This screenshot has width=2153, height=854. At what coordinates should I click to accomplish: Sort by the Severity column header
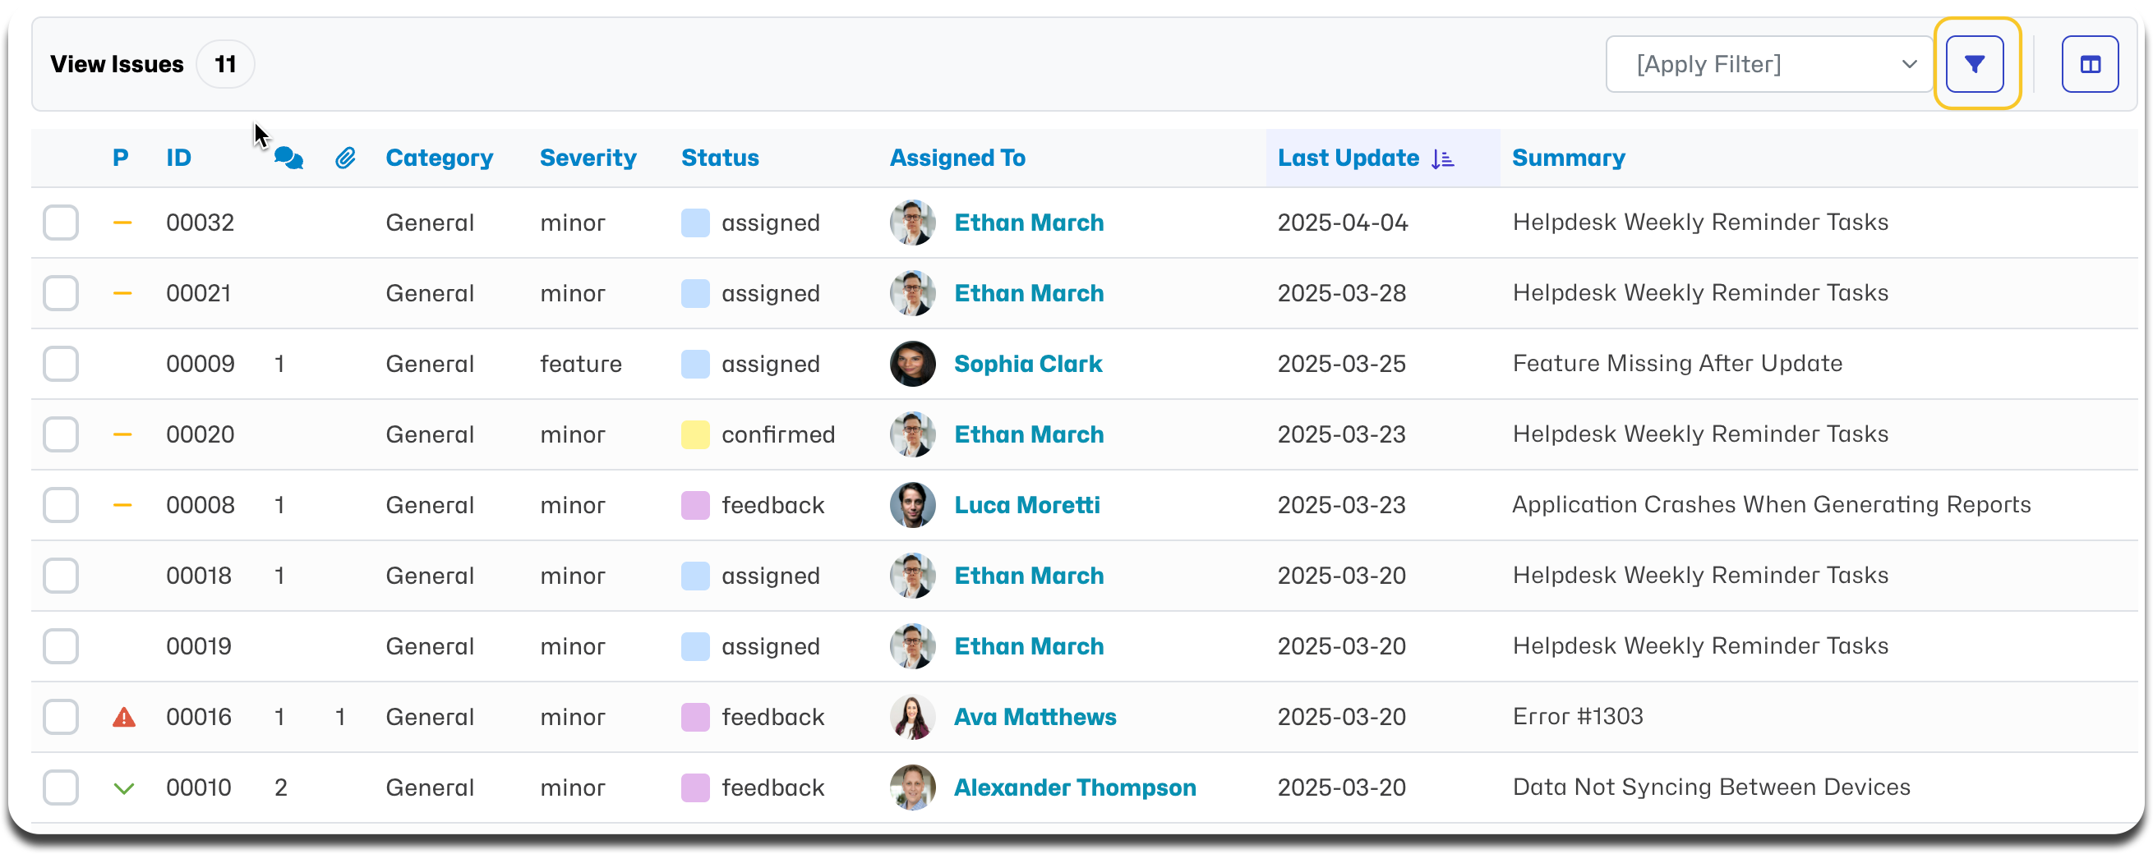(588, 158)
